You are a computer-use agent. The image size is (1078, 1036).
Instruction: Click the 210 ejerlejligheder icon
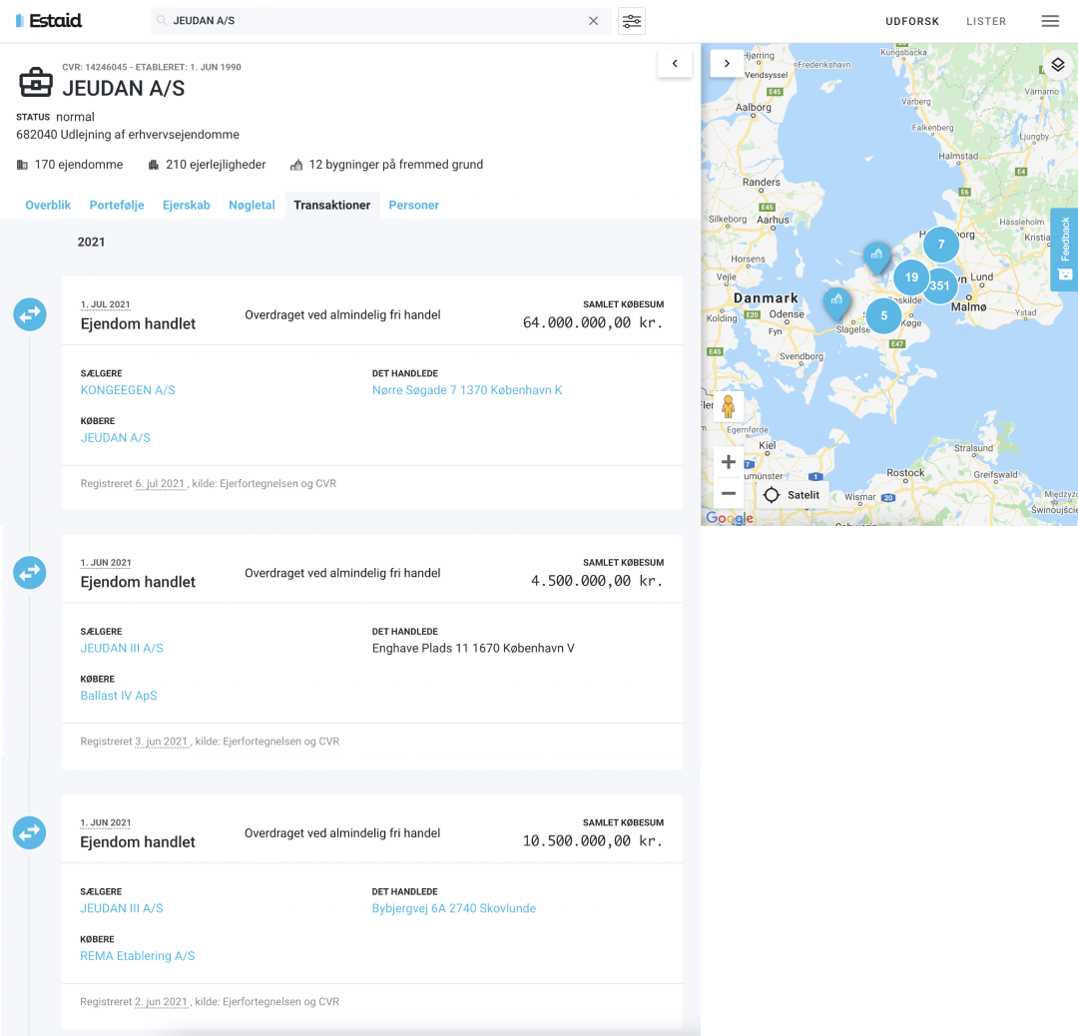[x=154, y=165]
